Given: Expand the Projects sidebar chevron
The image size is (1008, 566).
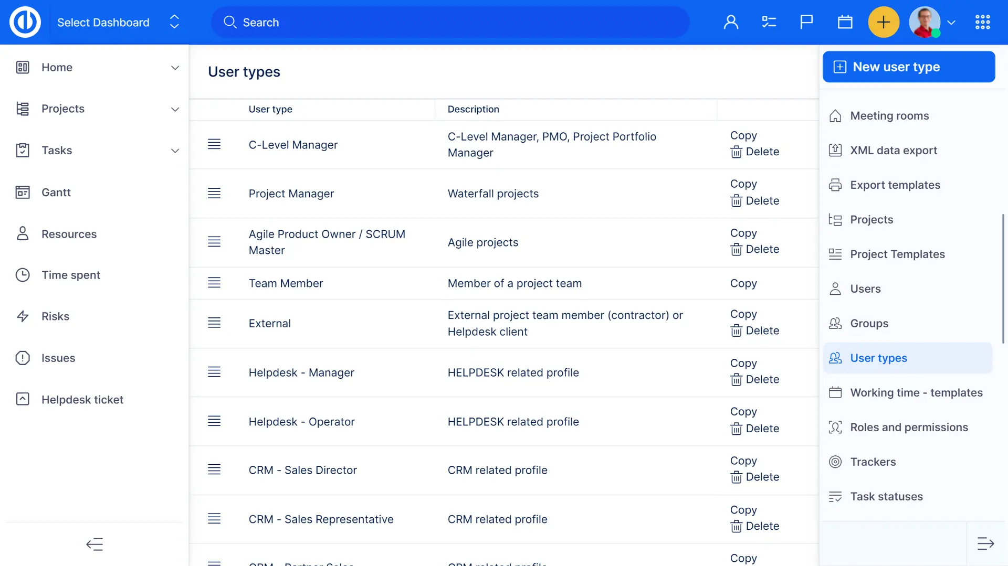Looking at the screenshot, I should [x=175, y=109].
